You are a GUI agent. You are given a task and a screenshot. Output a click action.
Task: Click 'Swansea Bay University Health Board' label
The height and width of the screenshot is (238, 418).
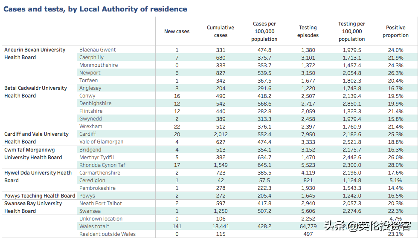point(33,207)
